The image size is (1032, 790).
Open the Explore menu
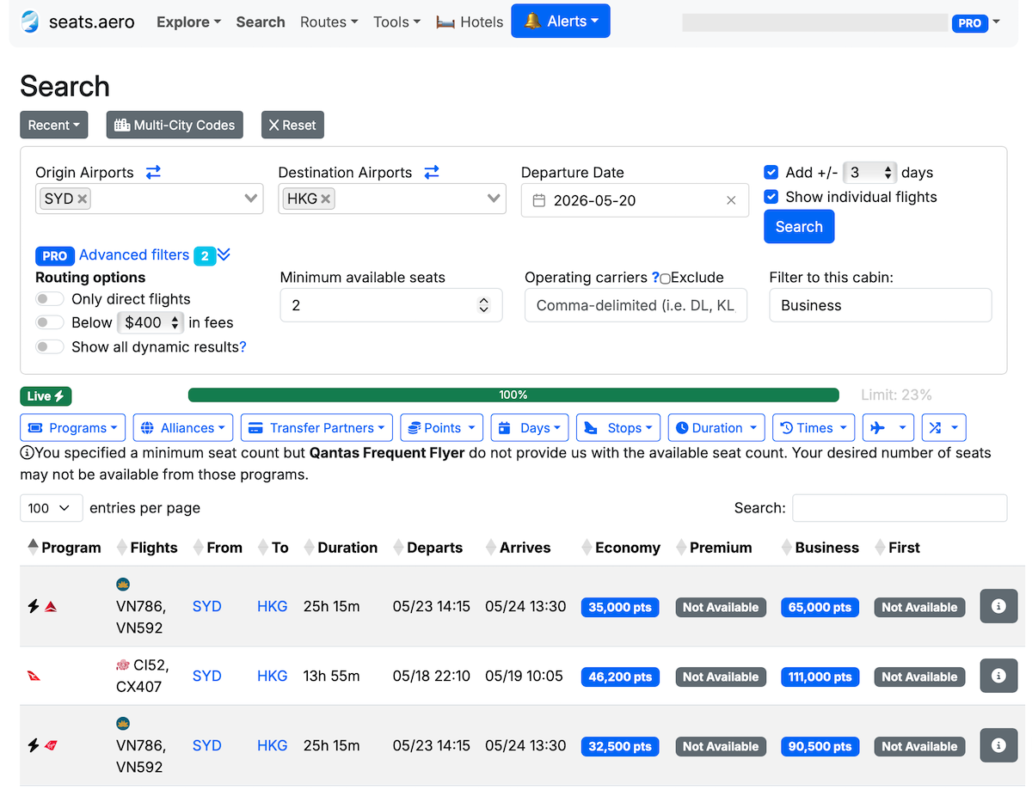(188, 22)
